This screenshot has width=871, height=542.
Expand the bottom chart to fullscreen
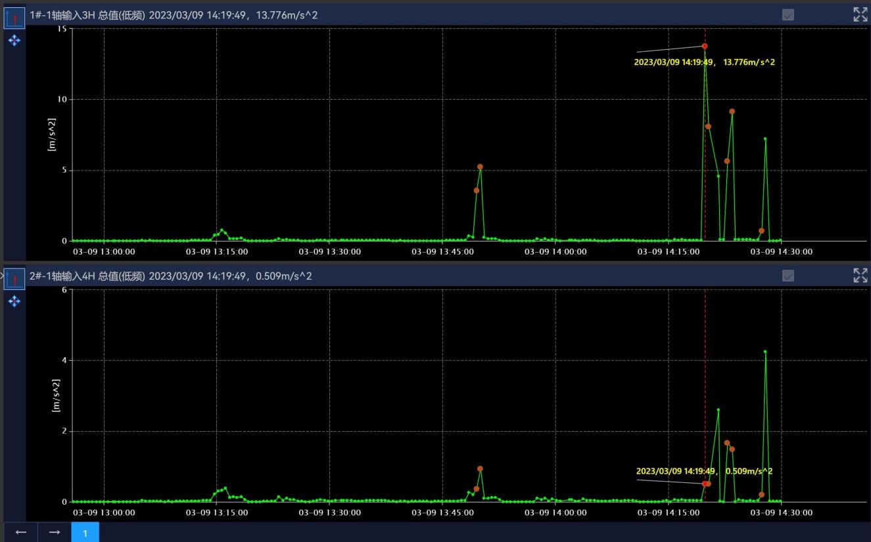click(860, 276)
